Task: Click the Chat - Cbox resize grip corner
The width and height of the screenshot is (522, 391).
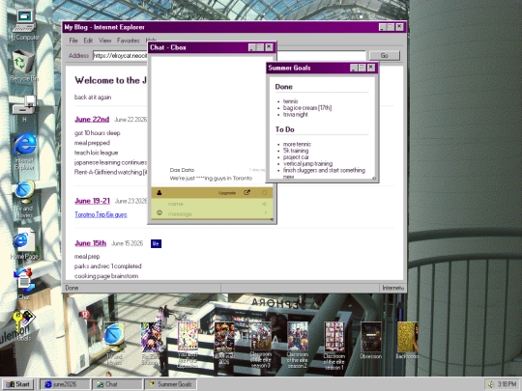Action: click(x=272, y=219)
